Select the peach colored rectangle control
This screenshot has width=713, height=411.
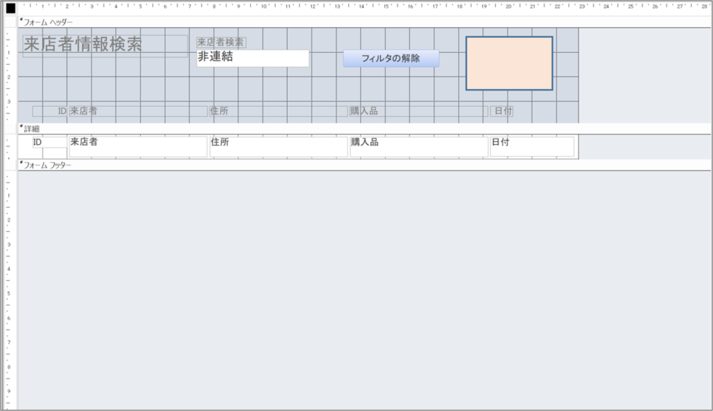click(509, 63)
